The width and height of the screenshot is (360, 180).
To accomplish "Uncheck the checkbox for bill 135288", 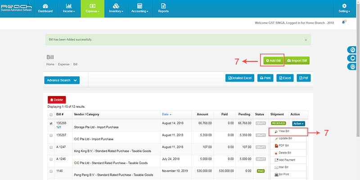I will click(51, 123).
